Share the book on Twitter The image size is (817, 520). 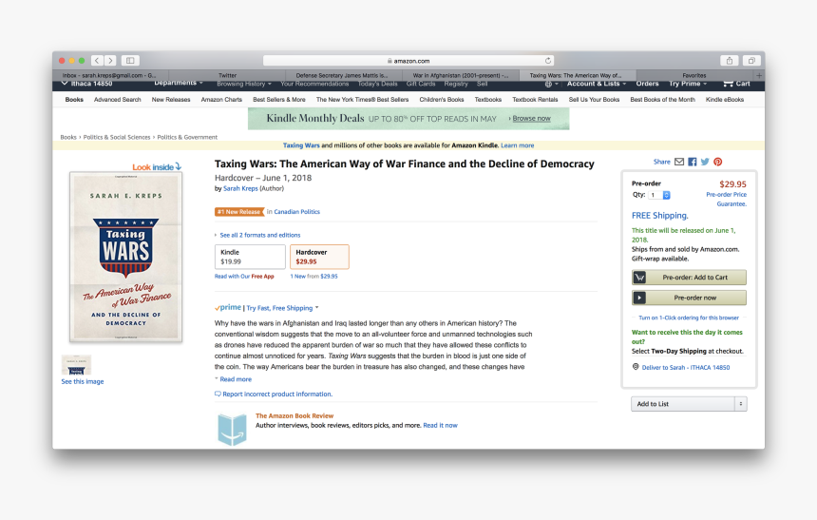pyautogui.click(x=705, y=162)
